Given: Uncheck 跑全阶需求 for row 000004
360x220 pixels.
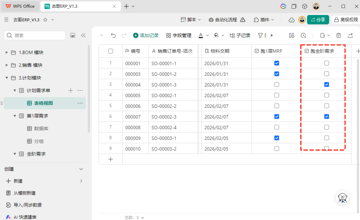Looking at the screenshot, I should point(327,85).
